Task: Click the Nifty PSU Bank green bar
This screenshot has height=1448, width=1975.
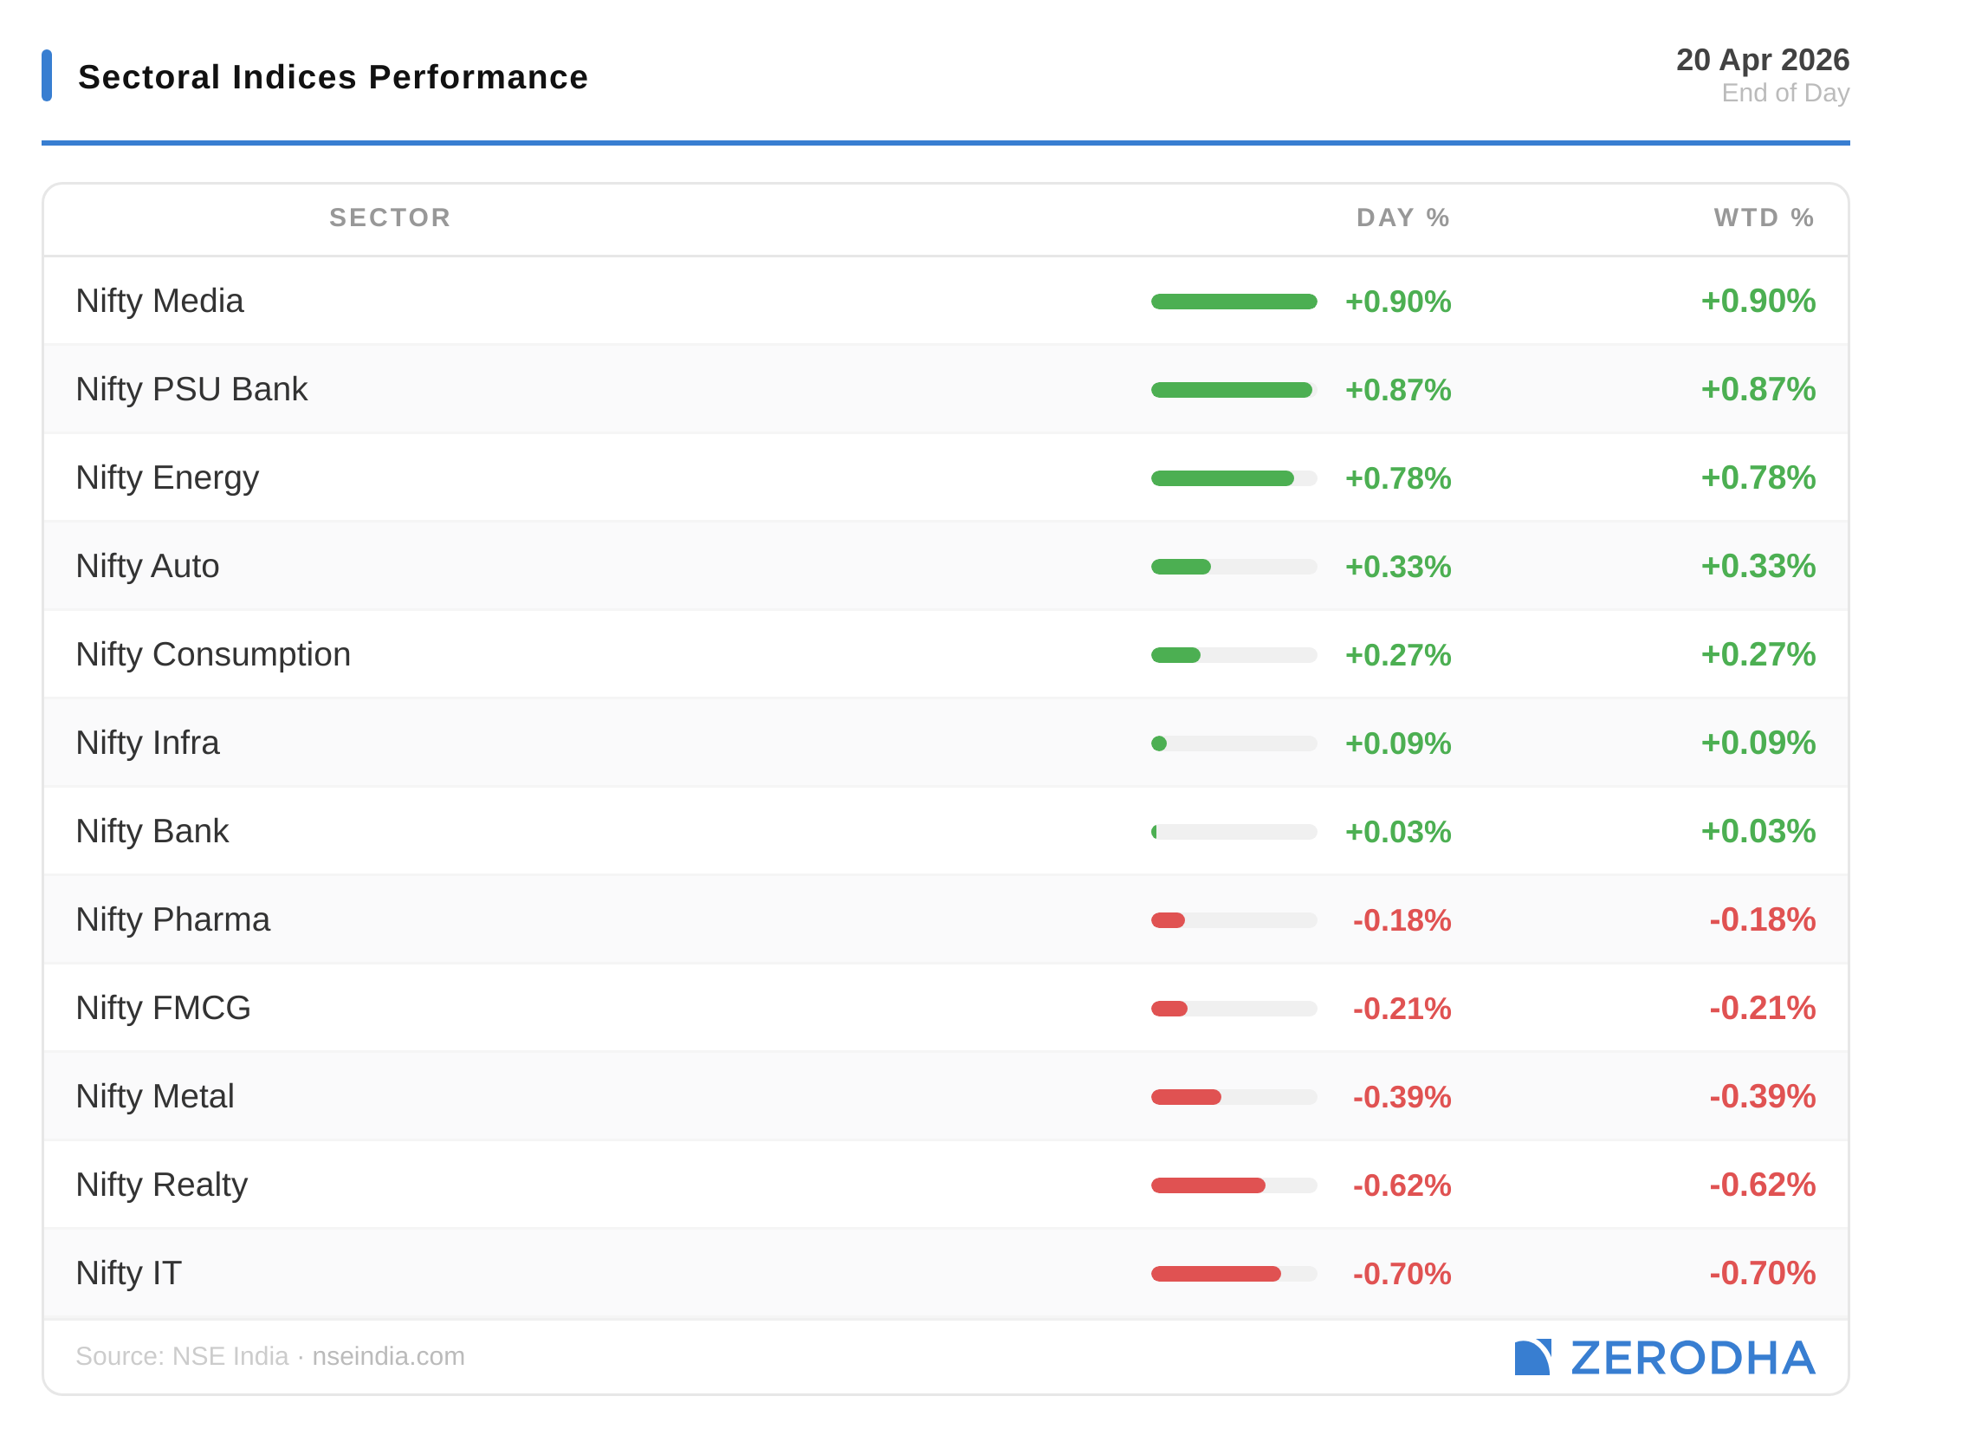Action: click(x=1231, y=390)
